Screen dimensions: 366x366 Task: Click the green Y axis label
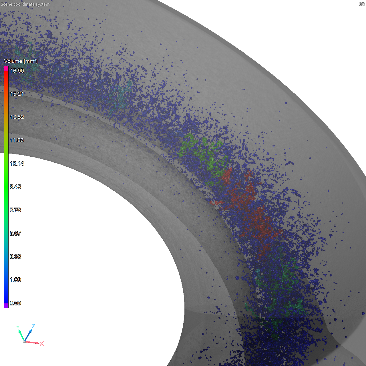coord(18,328)
